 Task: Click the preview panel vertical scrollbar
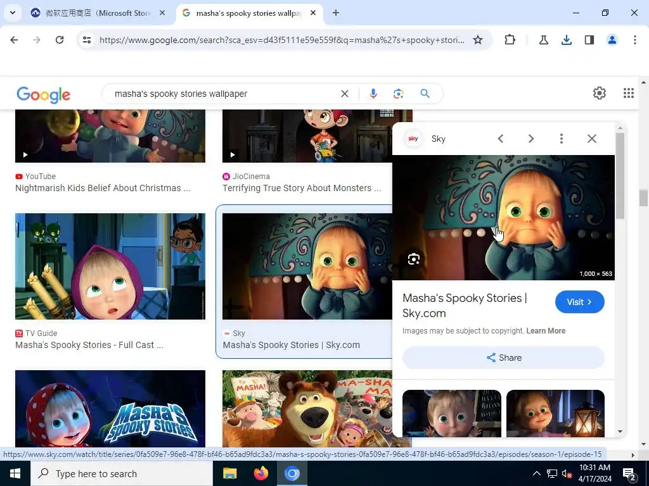point(620,176)
